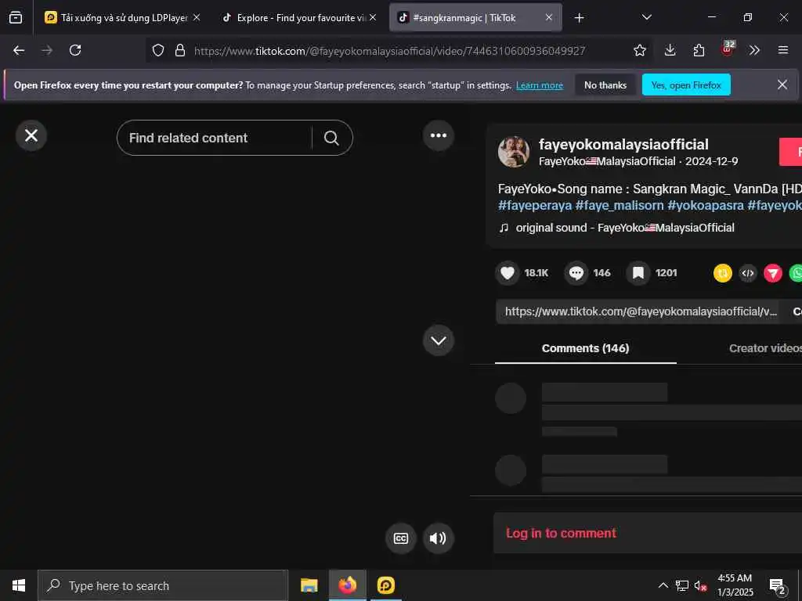Click the red send-to-friends share icon
Viewport: 802px width, 601px height.
[x=773, y=273]
